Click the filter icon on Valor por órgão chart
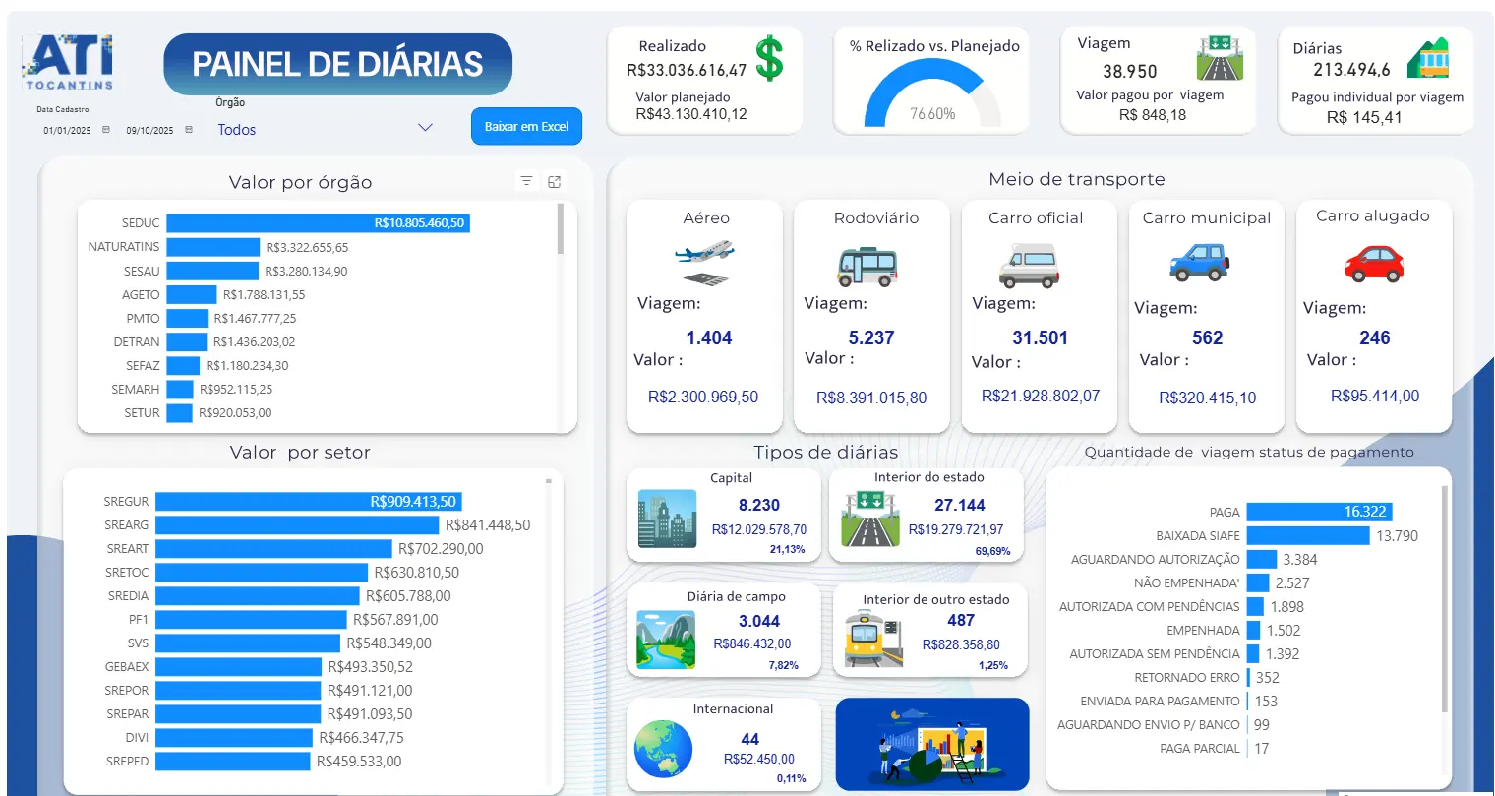The width and height of the screenshot is (1495, 796). coord(526,181)
